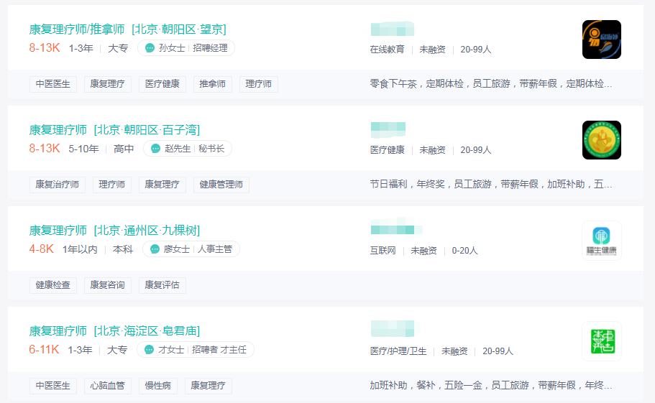This screenshot has width=655, height=403.
Task: Select the 健康管理师 tag
Action: click(x=221, y=185)
